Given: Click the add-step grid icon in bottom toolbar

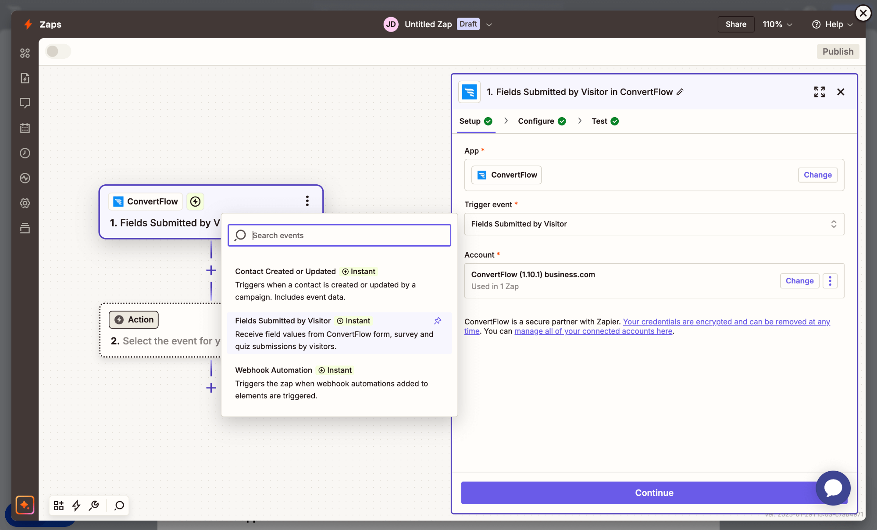Looking at the screenshot, I should pos(59,505).
